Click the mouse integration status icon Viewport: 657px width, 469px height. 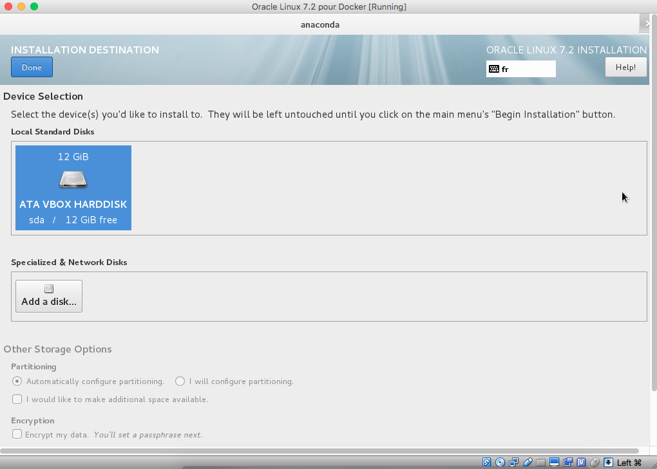tap(595, 463)
